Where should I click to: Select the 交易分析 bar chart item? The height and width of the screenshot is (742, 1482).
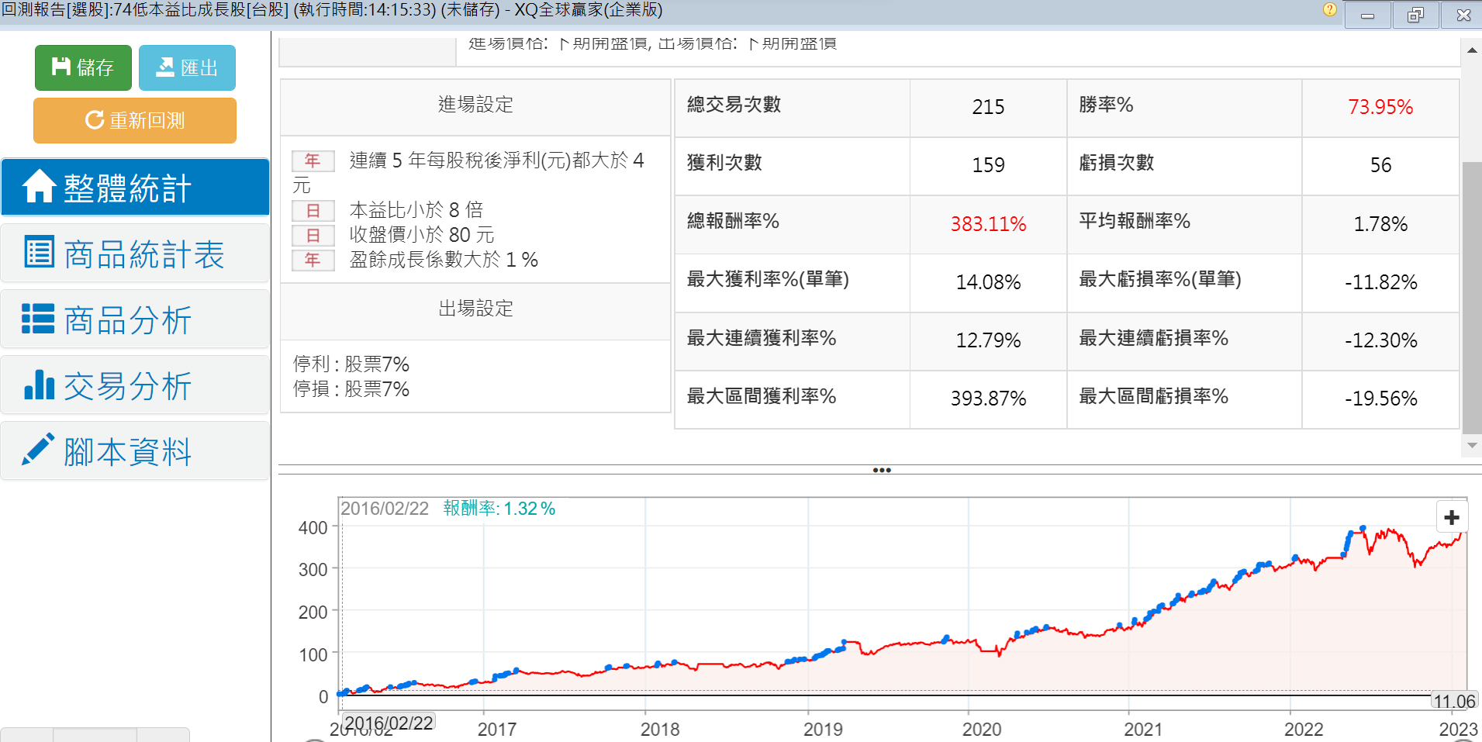pos(135,385)
